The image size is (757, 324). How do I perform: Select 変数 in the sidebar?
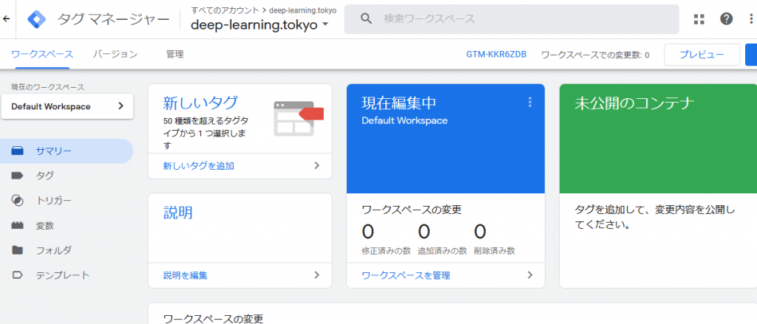pos(67,225)
